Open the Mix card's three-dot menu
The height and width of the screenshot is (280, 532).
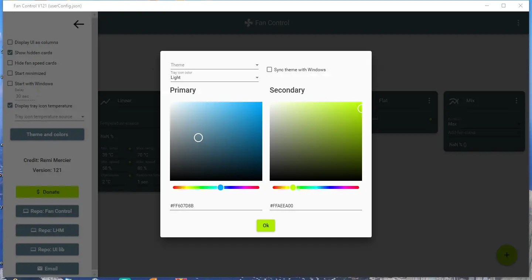(x=516, y=100)
